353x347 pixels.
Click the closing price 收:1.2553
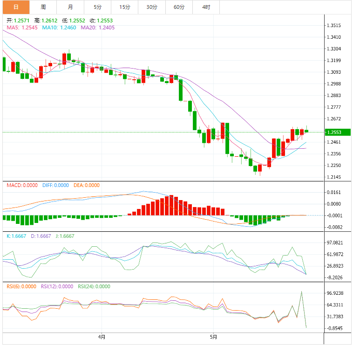pyautogui.click(x=102, y=21)
